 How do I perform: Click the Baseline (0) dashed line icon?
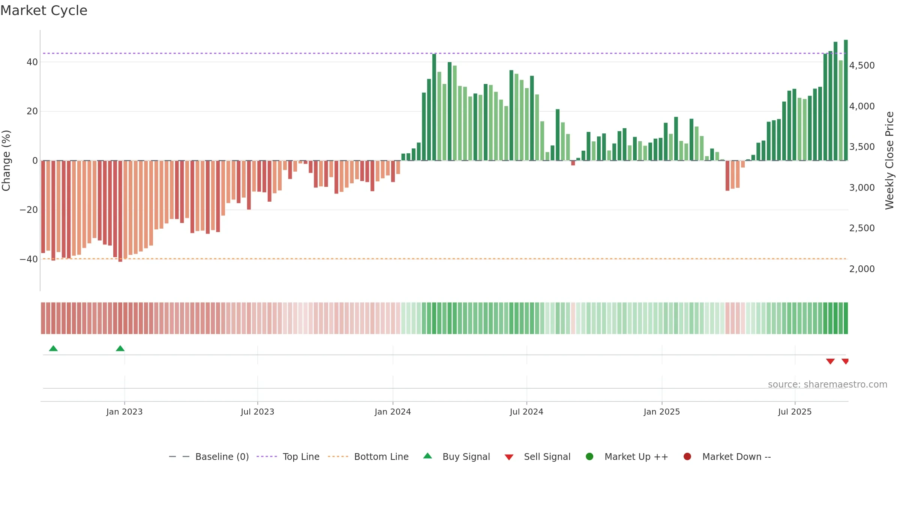coord(179,457)
